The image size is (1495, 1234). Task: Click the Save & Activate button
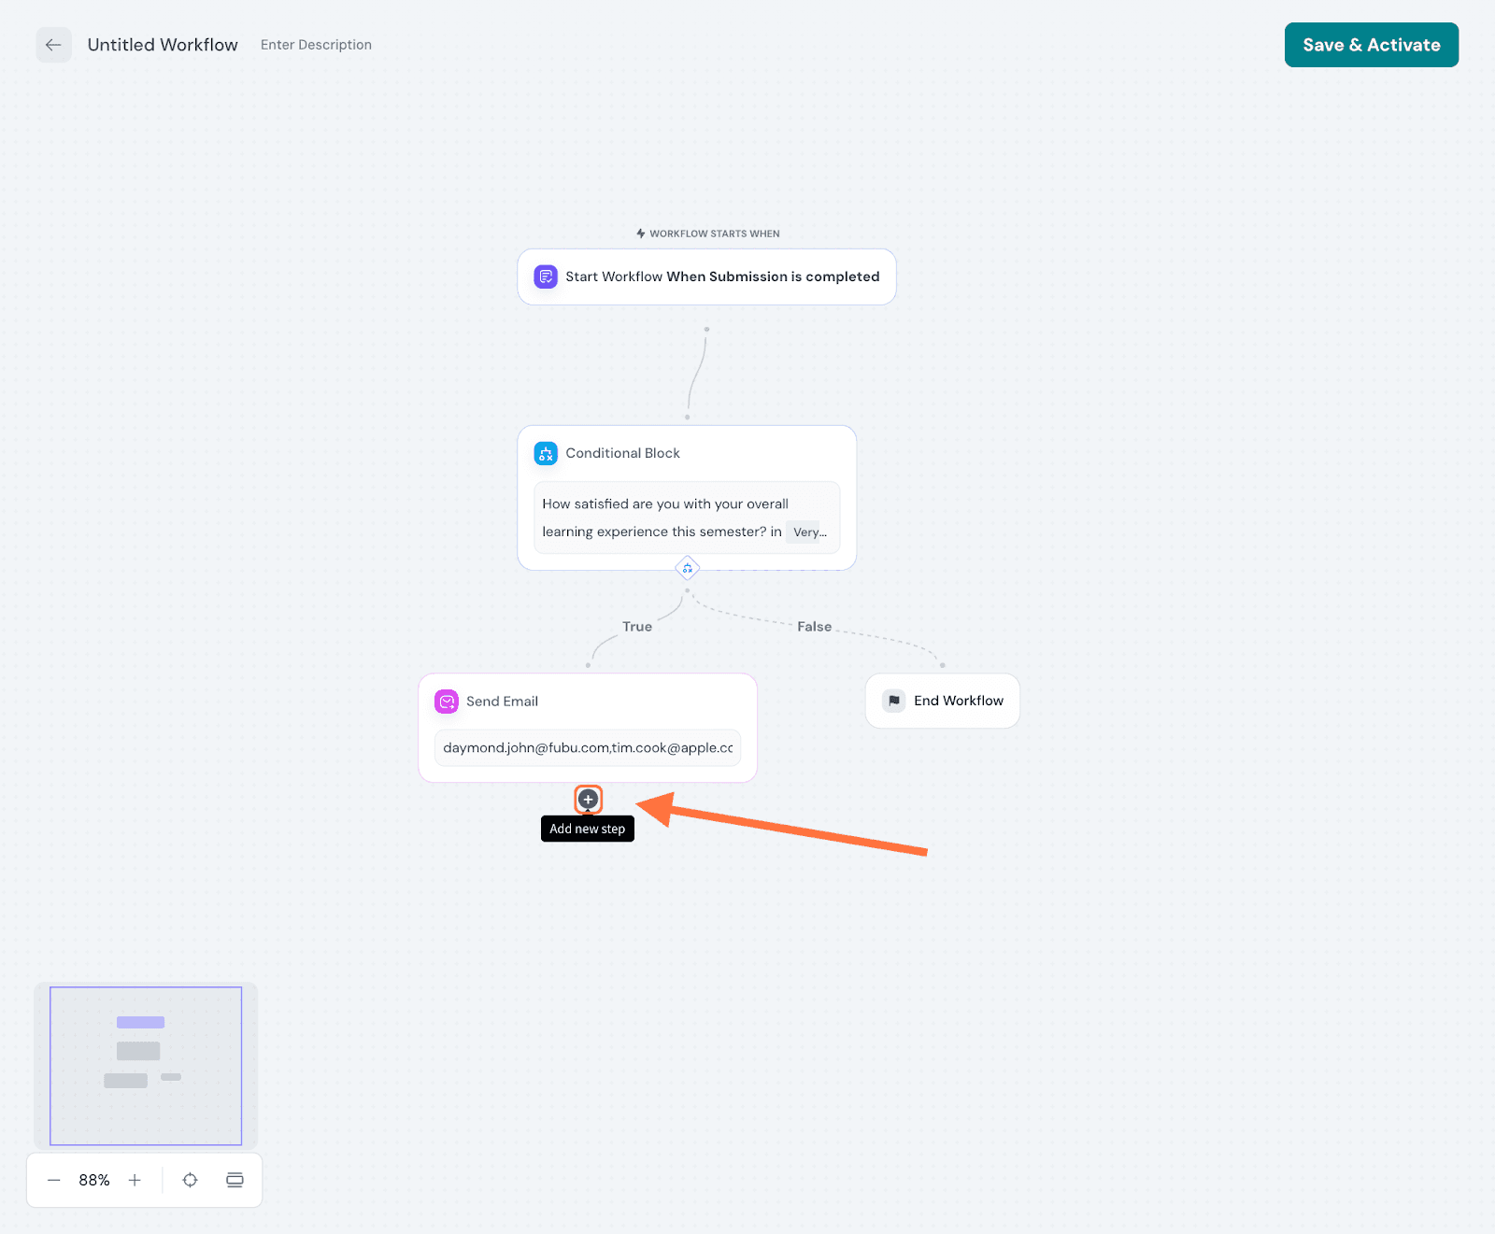click(x=1371, y=45)
